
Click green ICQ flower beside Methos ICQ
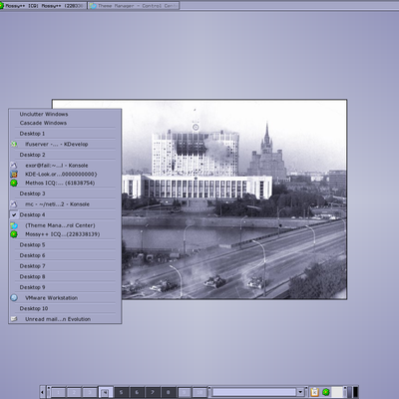tap(14, 183)
